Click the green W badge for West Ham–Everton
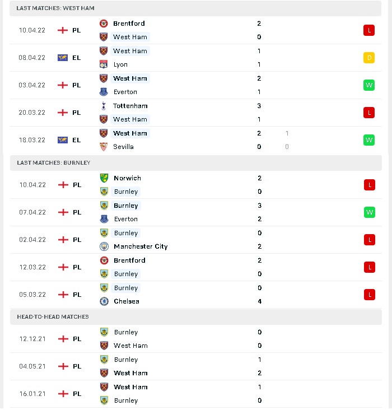The height and width of the screenshot is (410, 392). [x=368, y=85]
